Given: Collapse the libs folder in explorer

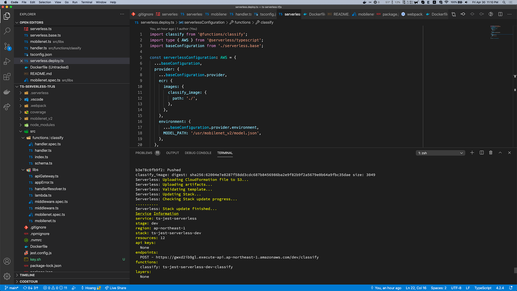Looking at the screenshot, I should tap(23, 170).
